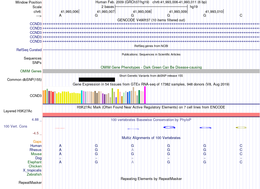Click the H3K27Ac Mark track title
Viewport: 260px width, 189px height.
151,107
